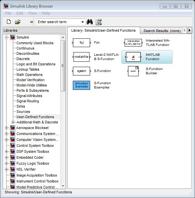
Task: Click the Libraries vertical scrollbar thumb
Action: [63, 66]
